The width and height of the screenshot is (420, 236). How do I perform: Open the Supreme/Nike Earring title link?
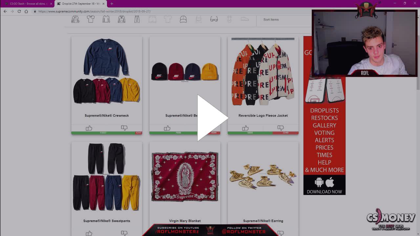point(263,221)
